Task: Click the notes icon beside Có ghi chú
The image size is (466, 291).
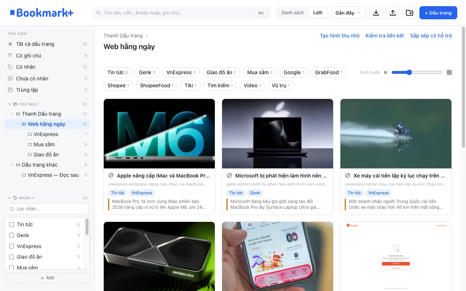Action: point(10,56)
